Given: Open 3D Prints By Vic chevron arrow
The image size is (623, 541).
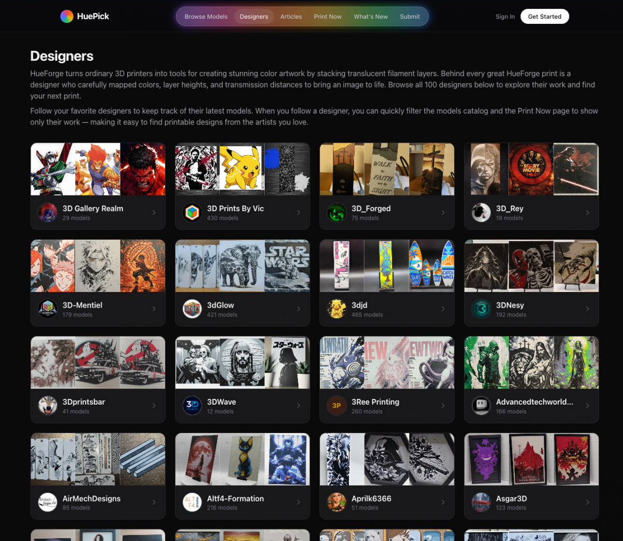Looking at the screenshot, I should [x=299, y=213].
